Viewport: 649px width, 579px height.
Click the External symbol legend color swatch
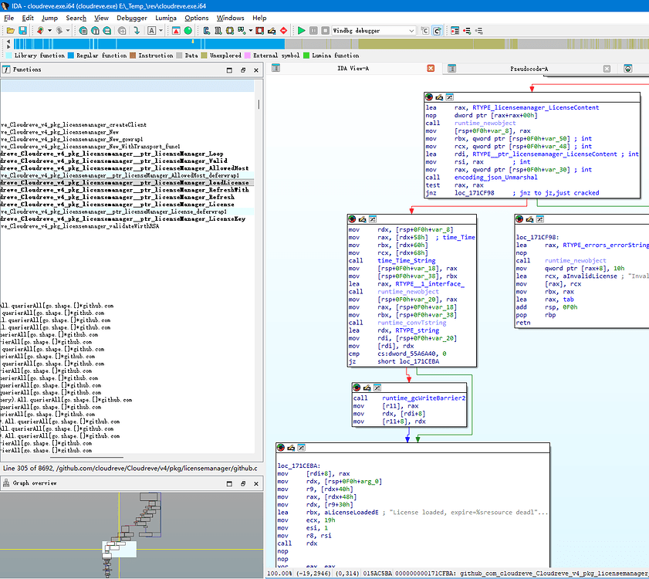tap(248, 56)
